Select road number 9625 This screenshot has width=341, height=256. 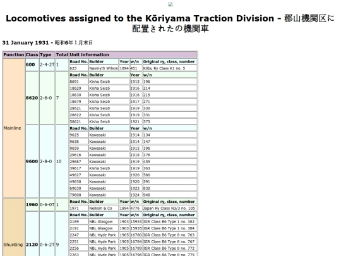pyautogui.click(x=79, y=135)
